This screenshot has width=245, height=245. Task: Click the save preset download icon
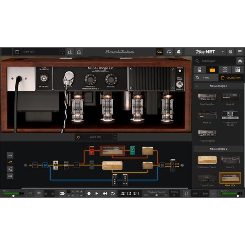(x=70, y=52)
